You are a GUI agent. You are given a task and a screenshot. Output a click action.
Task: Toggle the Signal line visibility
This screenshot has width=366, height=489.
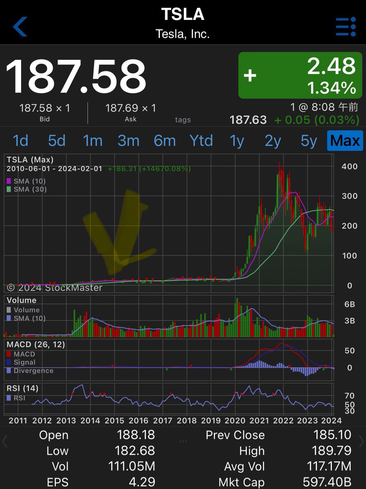(8, 363)
